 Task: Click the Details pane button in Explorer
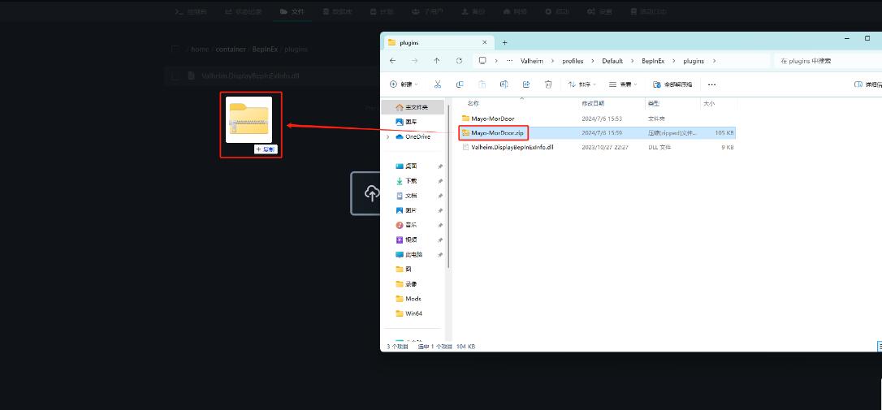pyautogui.click(x=867, y=84)
